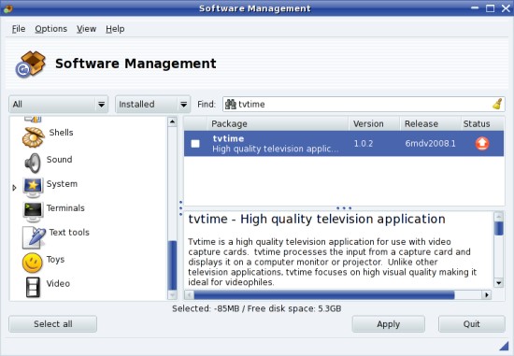Select the System monitor icon
Viewport: 514px width, 356px height.
click(x=33, y=187)
